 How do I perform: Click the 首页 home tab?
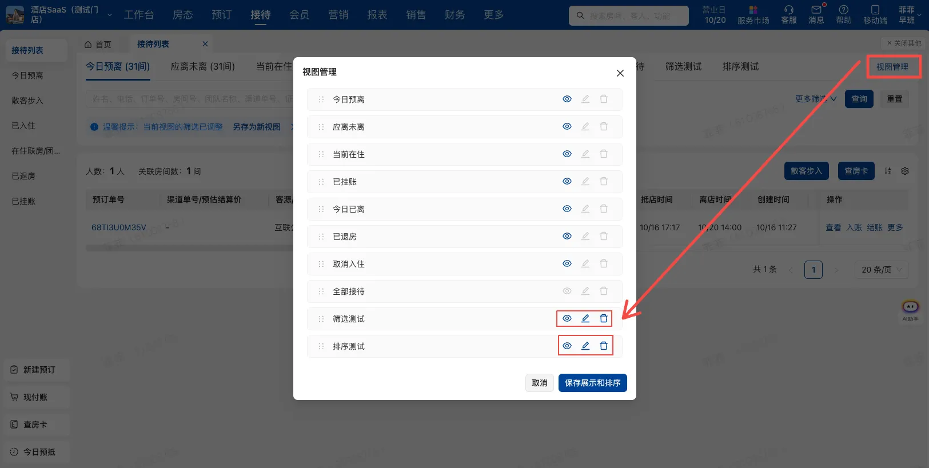pos(98,44)
